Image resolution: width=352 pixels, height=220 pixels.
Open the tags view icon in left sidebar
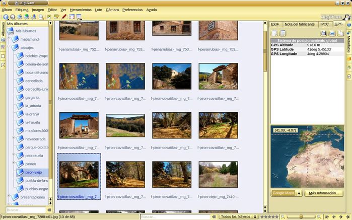(x=3, y=56)
